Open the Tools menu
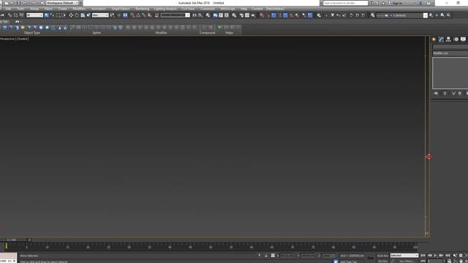The image size is (468, 263). (x=20, y=9)
